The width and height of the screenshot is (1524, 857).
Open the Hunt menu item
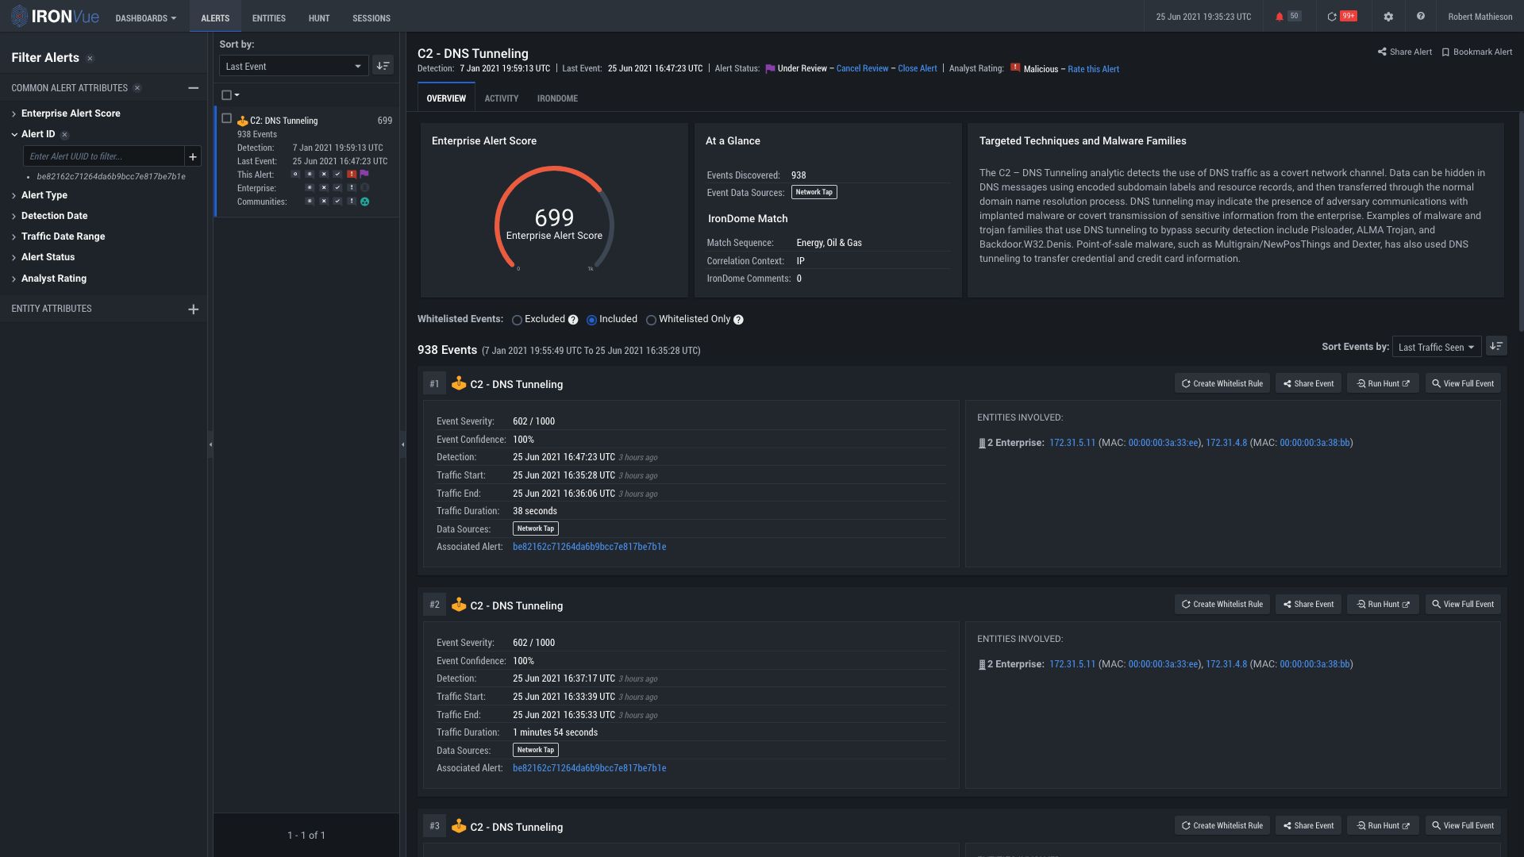click(x=318, y=17)
